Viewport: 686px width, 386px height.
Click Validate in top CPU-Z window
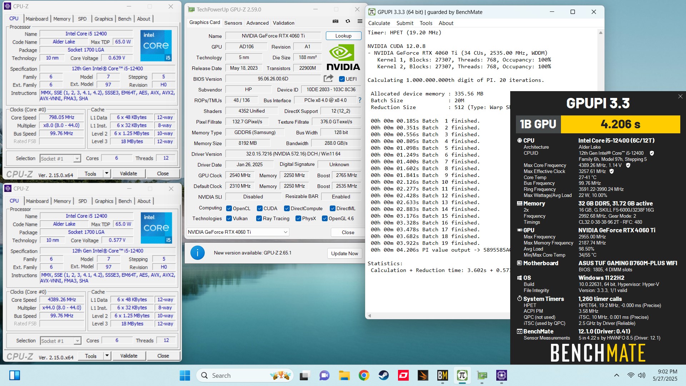[x=128, y=173]
